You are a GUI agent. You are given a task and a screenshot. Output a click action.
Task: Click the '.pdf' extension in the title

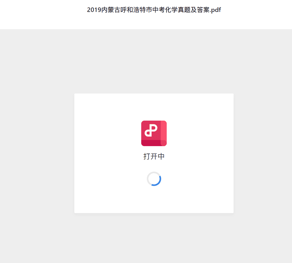215,10
